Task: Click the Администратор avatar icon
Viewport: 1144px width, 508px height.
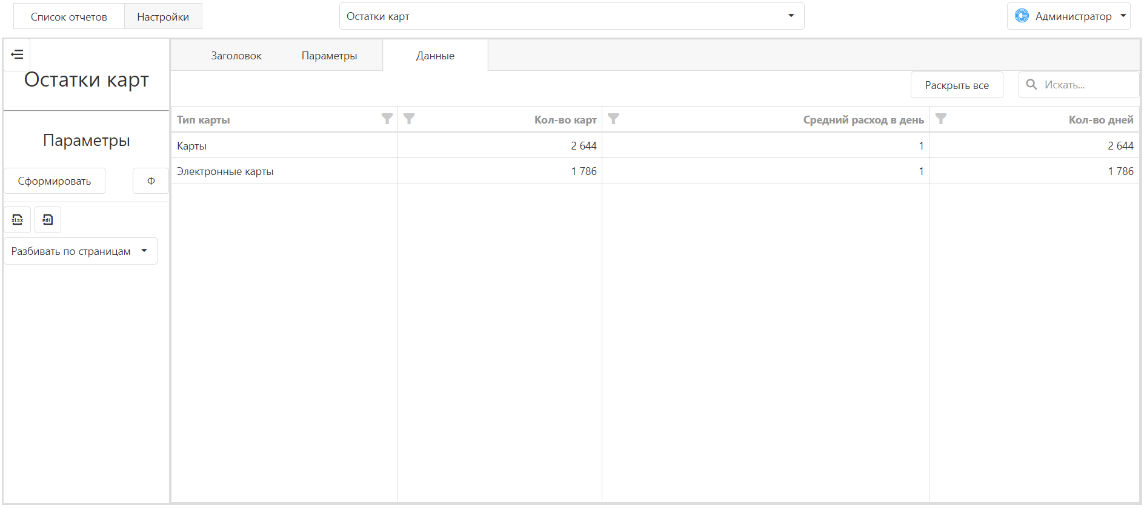Action: (x=1022, y=16)
